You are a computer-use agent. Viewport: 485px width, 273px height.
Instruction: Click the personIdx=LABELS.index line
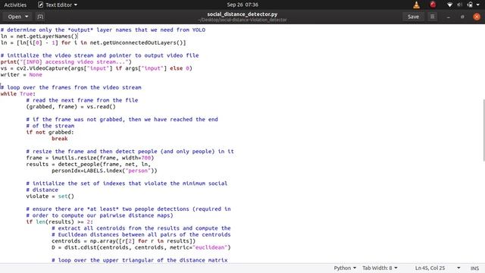pyautogui.click(x=105, y=171)
